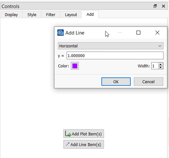Select the Layout tab

(x=71, y=15)
